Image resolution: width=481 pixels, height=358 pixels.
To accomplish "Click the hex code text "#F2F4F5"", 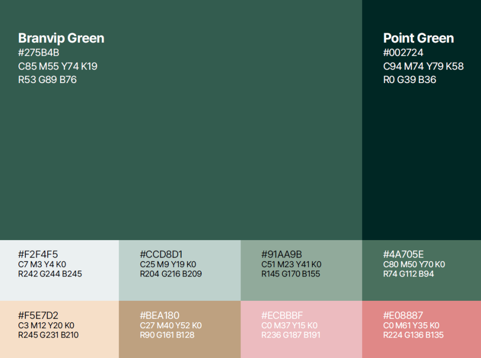I will pos(38,254).
